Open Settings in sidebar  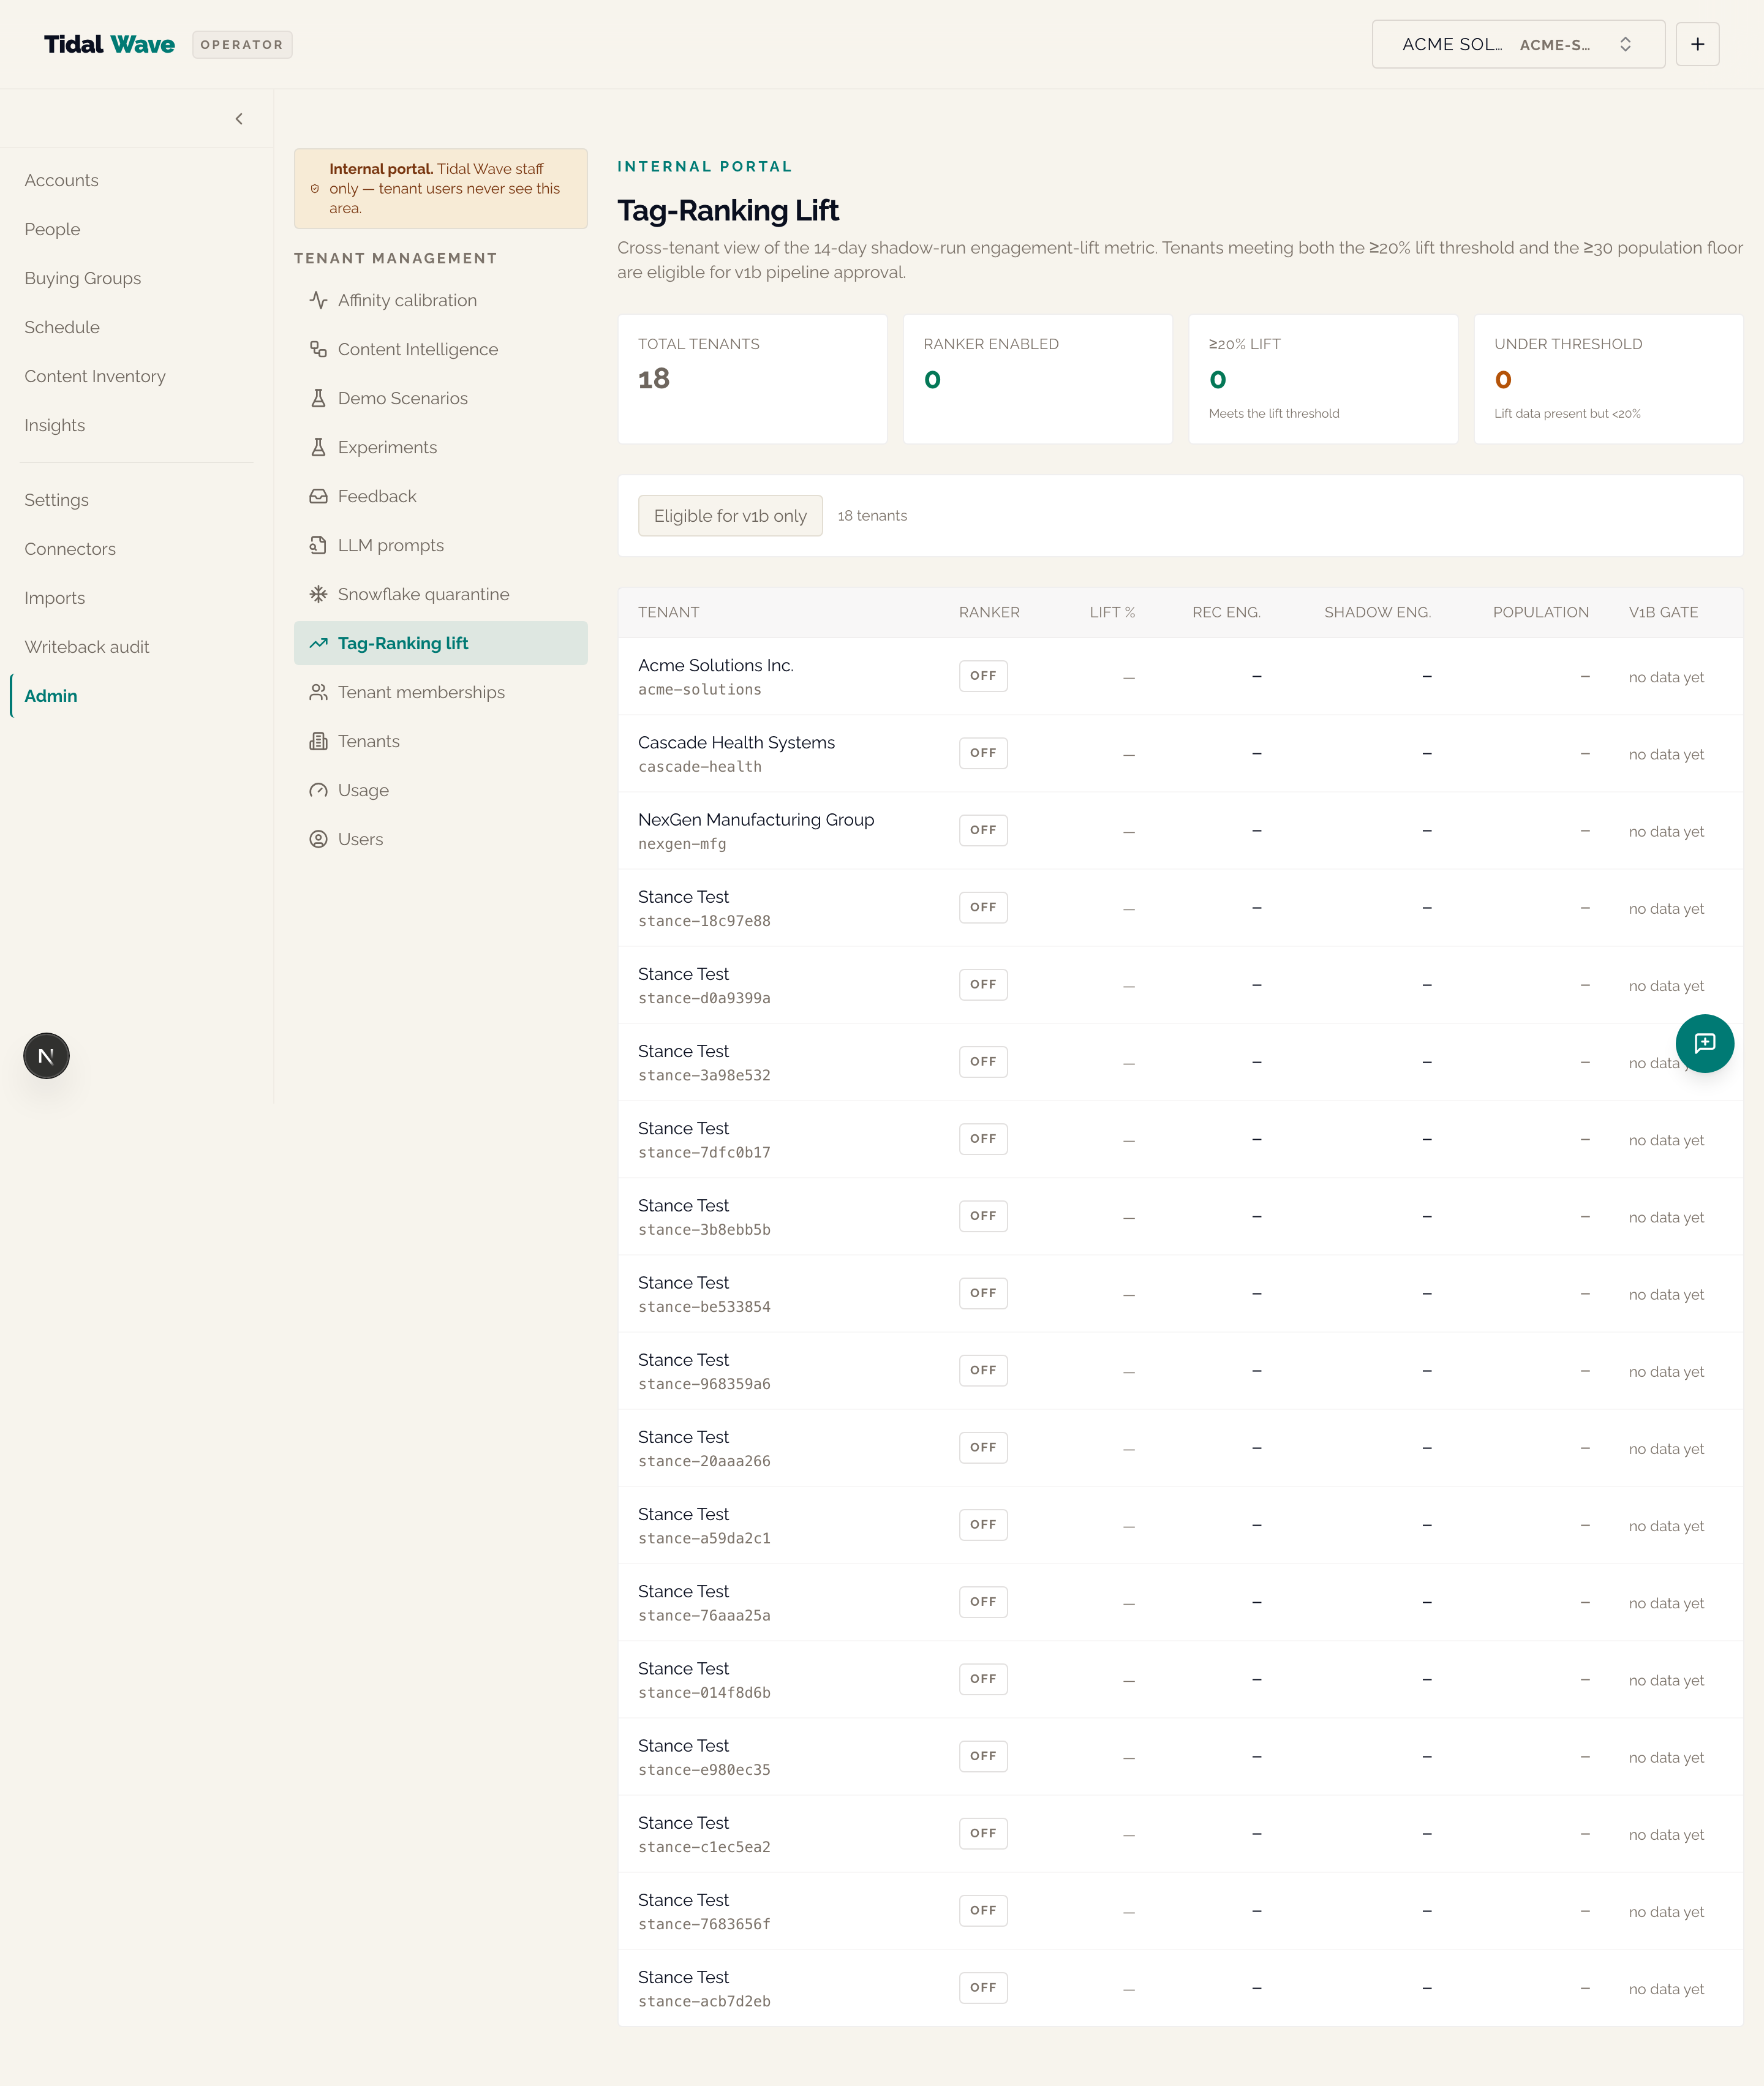tap(56, 500)
